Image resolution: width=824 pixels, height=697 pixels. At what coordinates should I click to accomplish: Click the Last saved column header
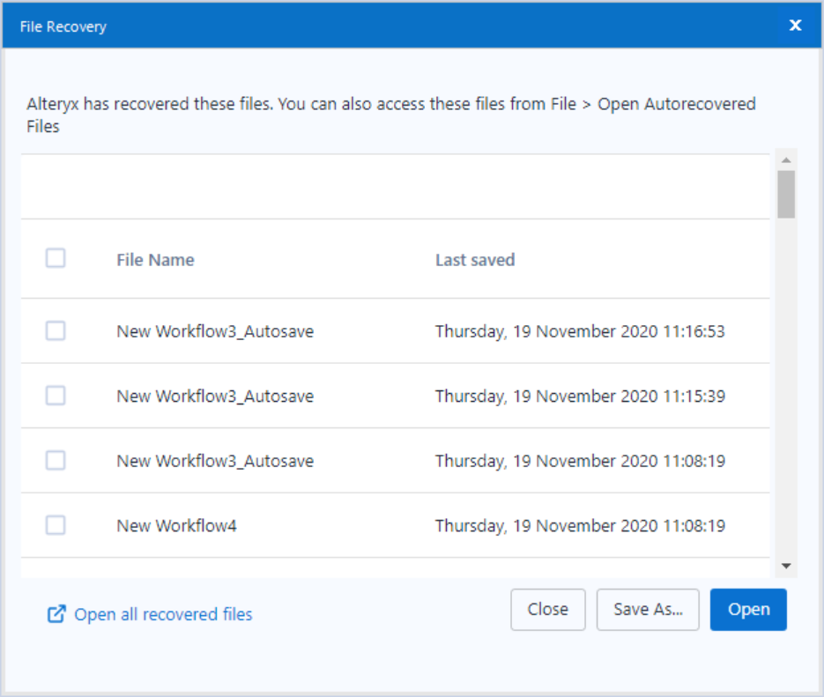(475, 259)
